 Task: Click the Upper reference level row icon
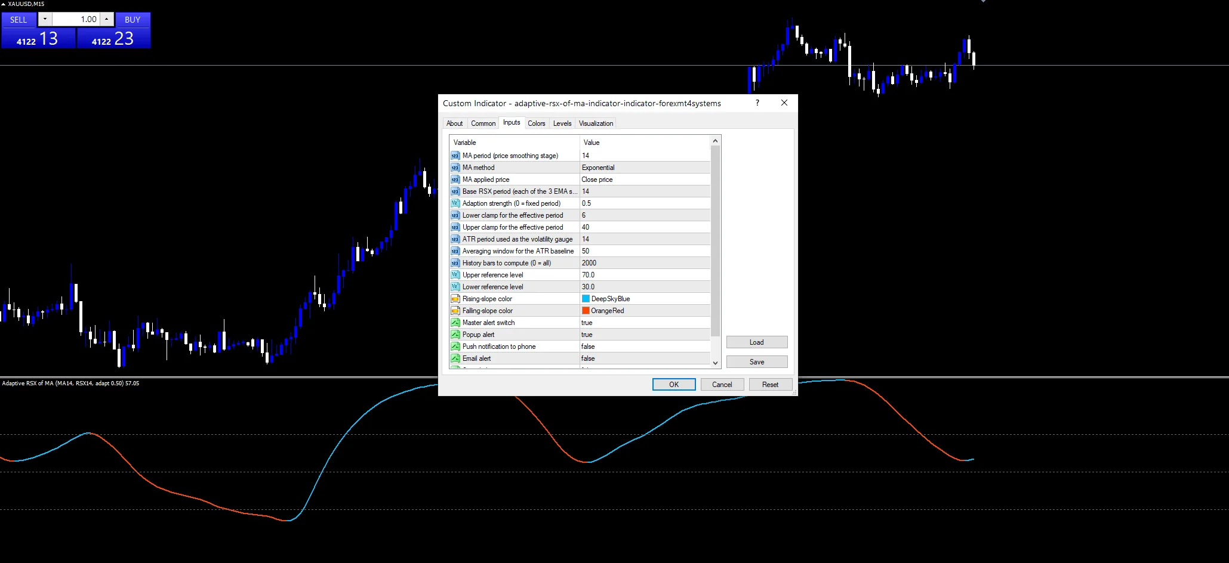click(455, 275)
